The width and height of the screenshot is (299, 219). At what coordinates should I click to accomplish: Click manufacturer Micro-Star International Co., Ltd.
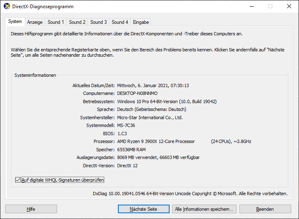coord(150,118)
